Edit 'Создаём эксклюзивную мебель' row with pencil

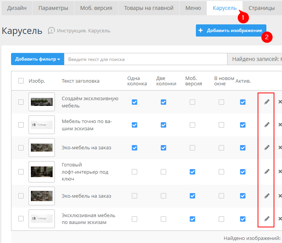[267, 102]
